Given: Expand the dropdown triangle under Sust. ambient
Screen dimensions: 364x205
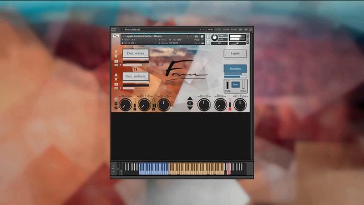Looking at the screenshot, I should (x=121, y=88).
